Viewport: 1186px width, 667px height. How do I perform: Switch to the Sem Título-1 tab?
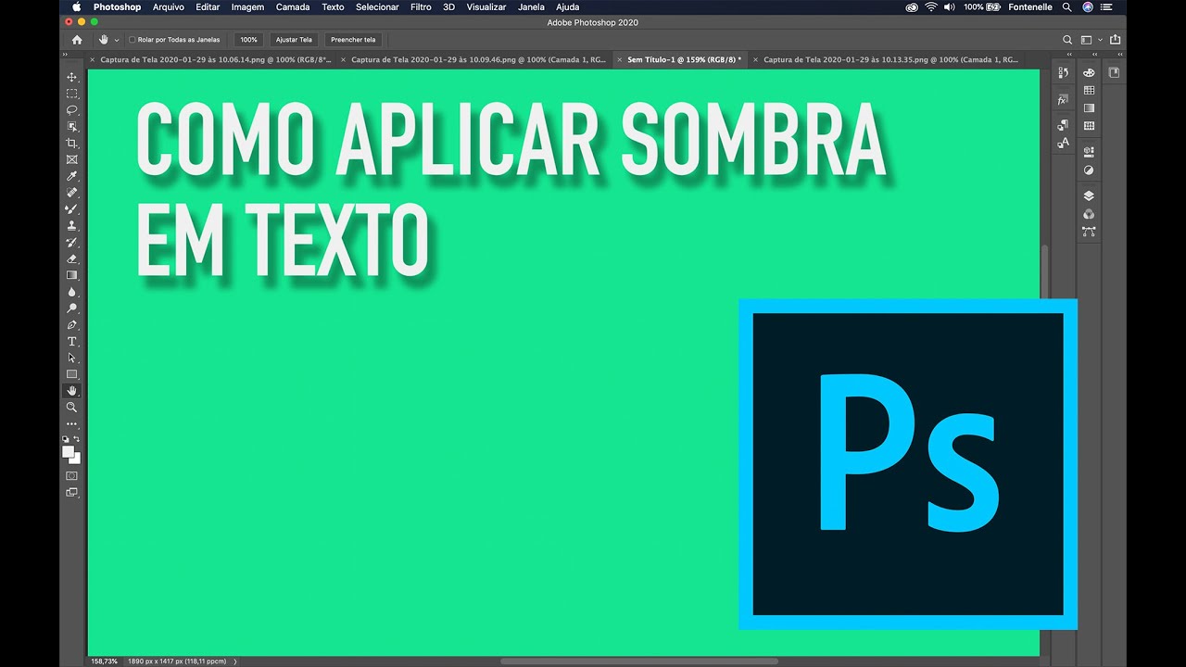(684, 59)
